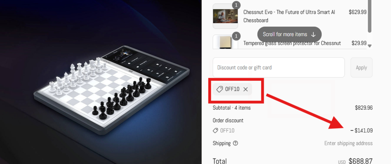This screenshot has height=164, width=391.
Task: Click the item list scrollbar thumb
Action: (x=370, y=16)
